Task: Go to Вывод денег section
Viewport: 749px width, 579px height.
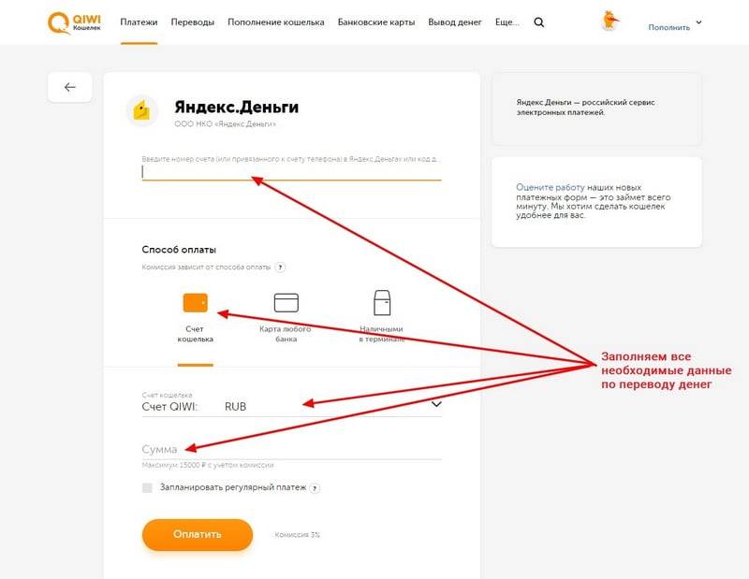Action: (455, 22)
